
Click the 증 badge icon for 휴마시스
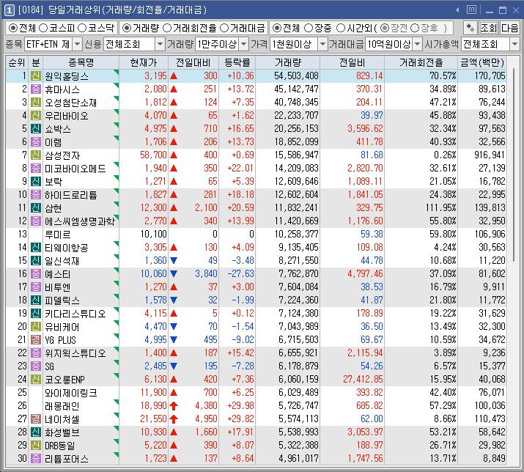36,89
